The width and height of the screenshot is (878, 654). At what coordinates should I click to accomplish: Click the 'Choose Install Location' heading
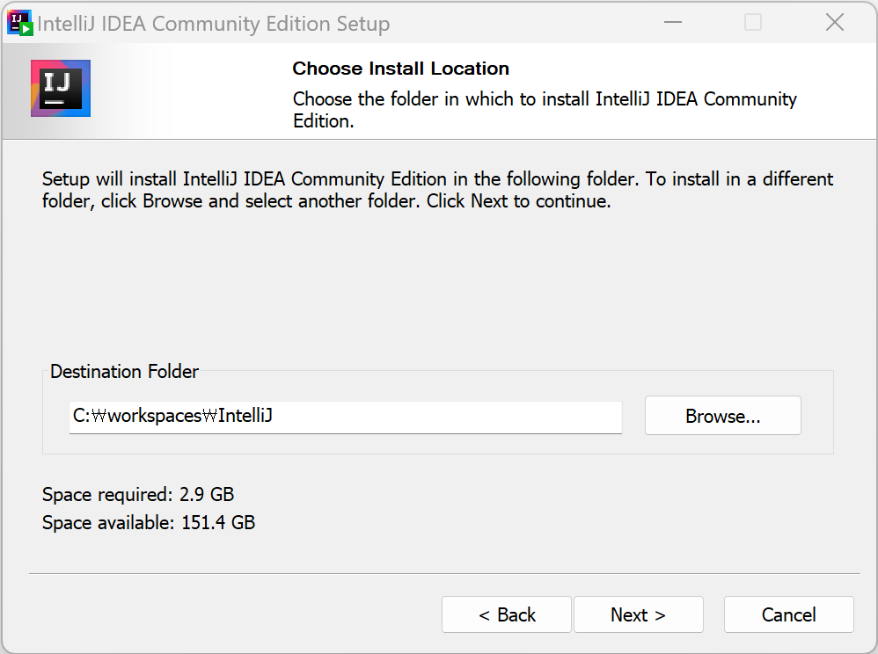coord(401,69)
